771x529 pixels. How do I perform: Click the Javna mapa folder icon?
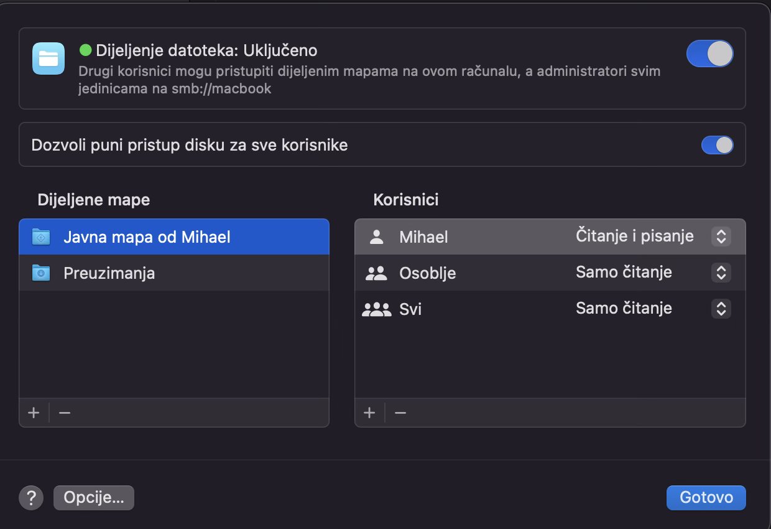pos(41,236)
